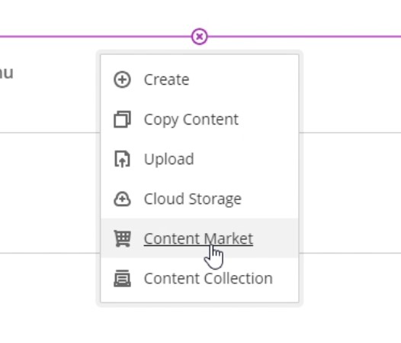Viewport: 401px width, 343px height.
Task: Click the Content Collection stacked tray icon
Action: 122,278
